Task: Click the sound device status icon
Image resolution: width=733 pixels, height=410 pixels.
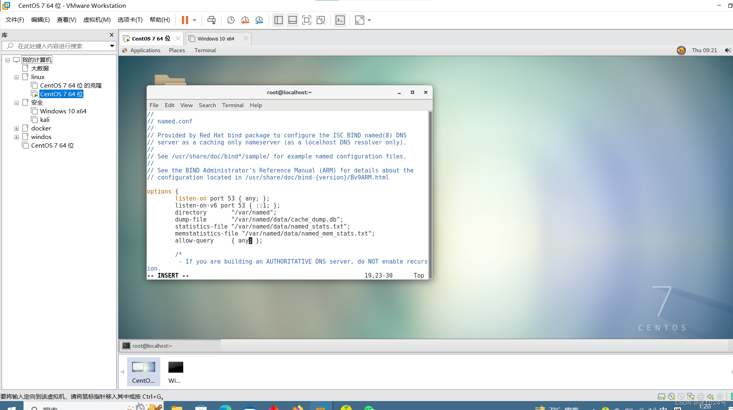Action: [x=711, y=396]
